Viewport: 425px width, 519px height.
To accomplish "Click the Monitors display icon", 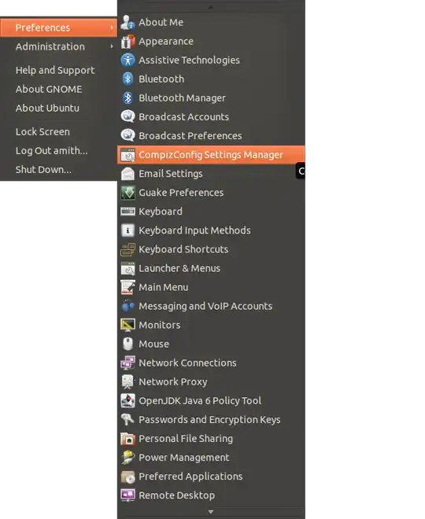I will click(128, 325).
